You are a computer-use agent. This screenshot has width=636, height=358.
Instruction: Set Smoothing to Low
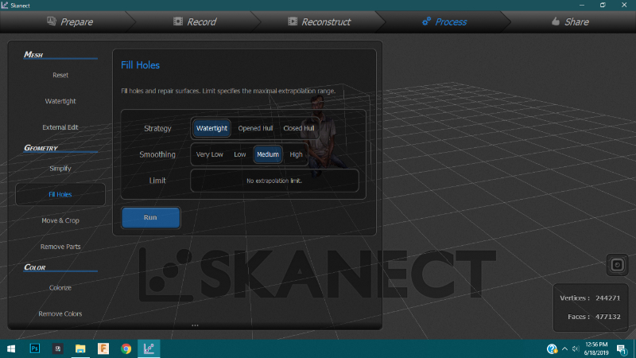240,154
